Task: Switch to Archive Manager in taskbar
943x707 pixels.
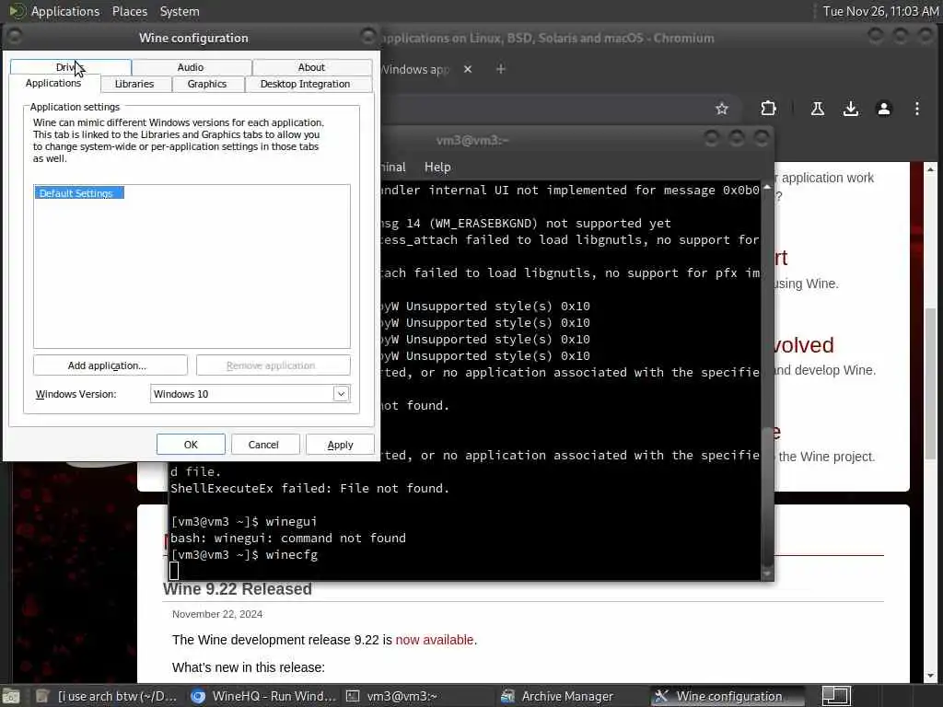Action: pyautogui.click(x=573, y=697)
